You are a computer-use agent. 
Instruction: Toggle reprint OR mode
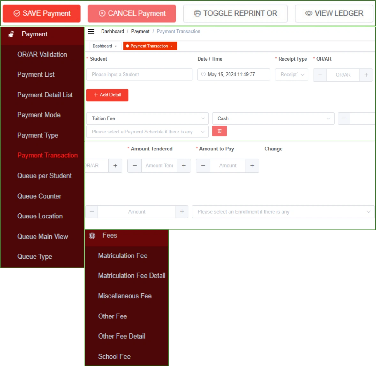pyautogui.click(x=235, y=13)
